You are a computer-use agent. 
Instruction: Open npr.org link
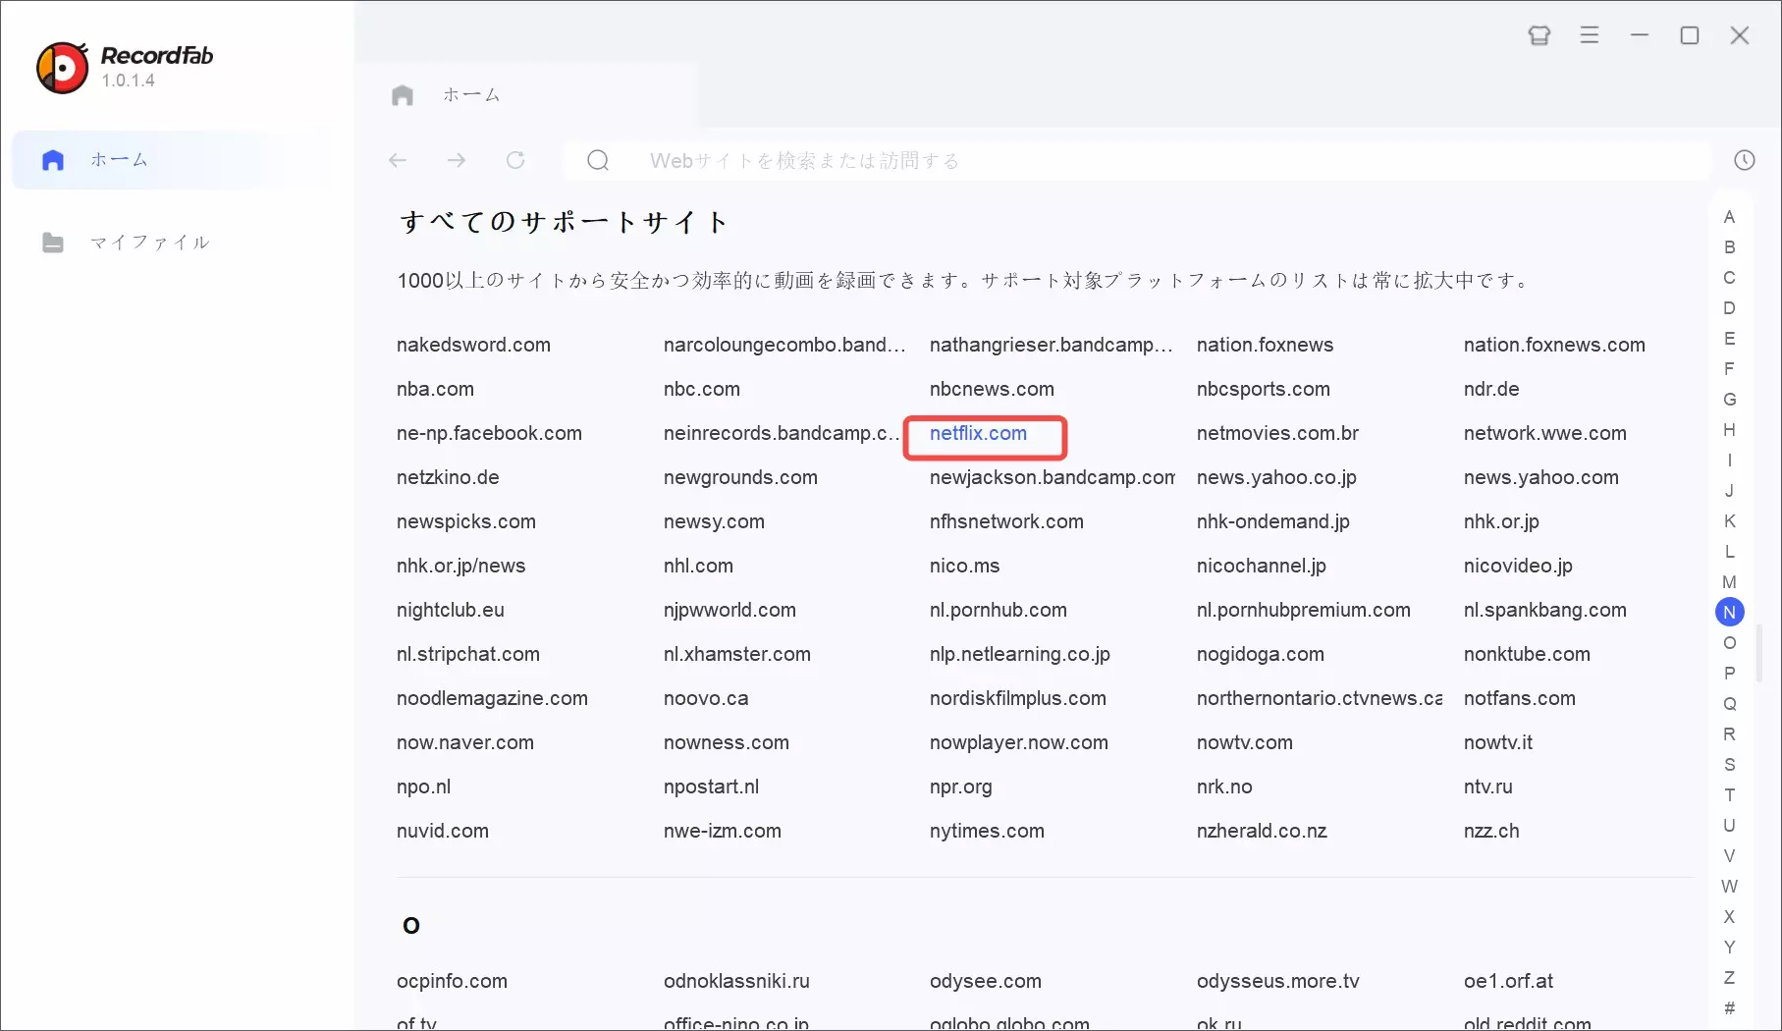pos(960,787)
